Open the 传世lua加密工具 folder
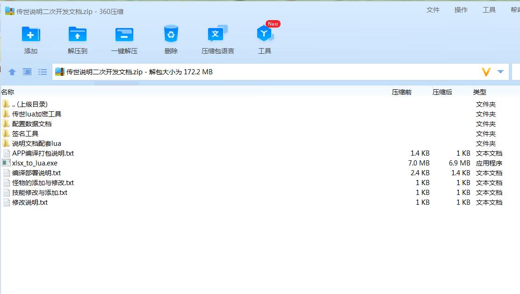Image resolution: width=520 pixels, height=294 pixels. [36, 114]
